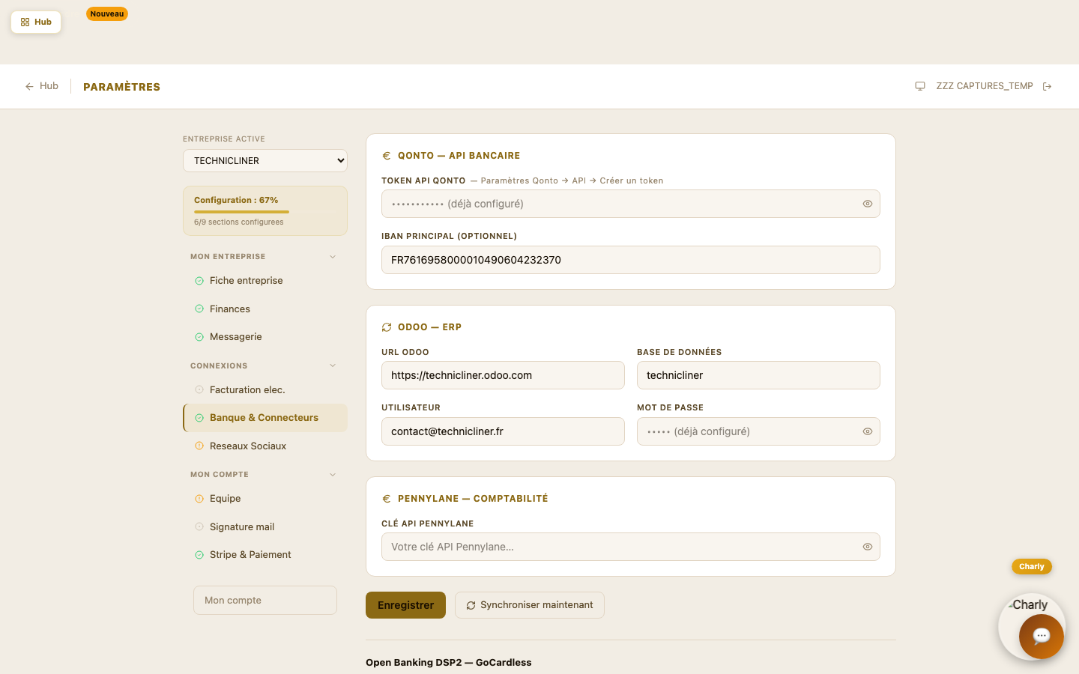The height and width of the screenshot is (674, 1079).
Task: Click the "Paramètres Qonto → API → Créer un token" hint
Action: [x=572, y=180]
